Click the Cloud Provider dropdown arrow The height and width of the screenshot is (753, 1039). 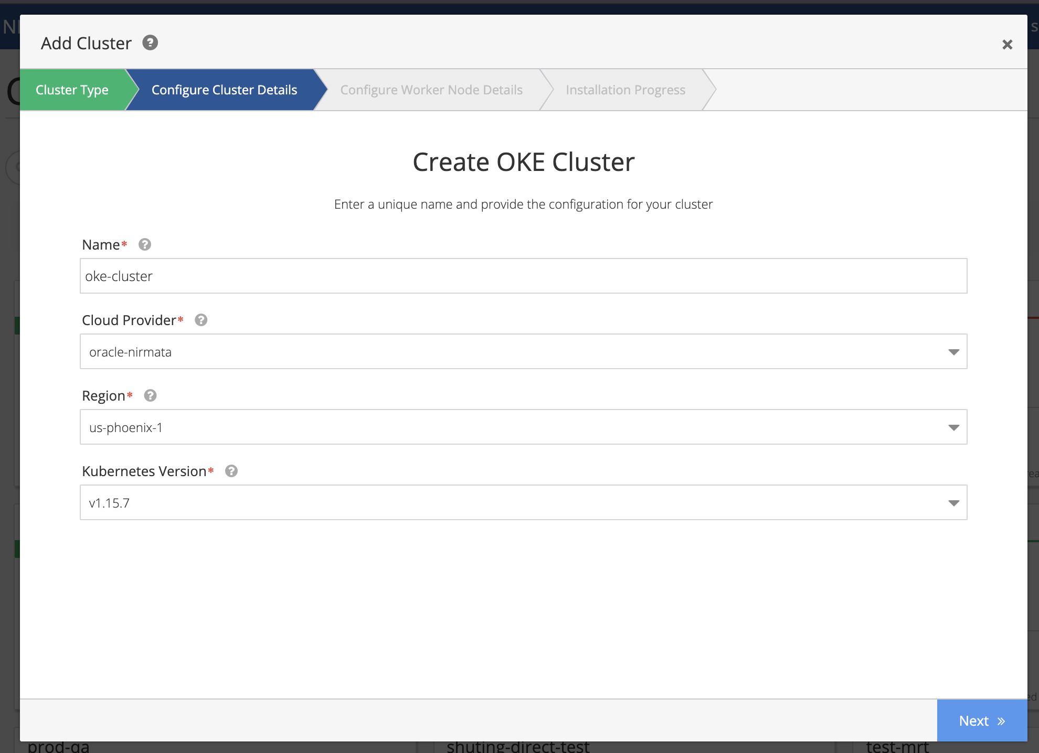pos(953,352)
